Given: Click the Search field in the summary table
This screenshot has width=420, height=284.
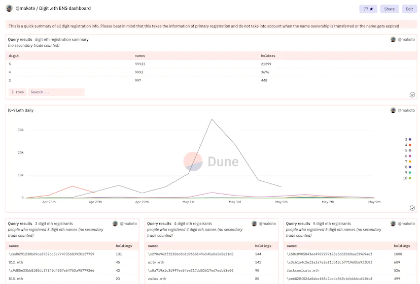Looking at the screenshot, I should click(56, 92).
